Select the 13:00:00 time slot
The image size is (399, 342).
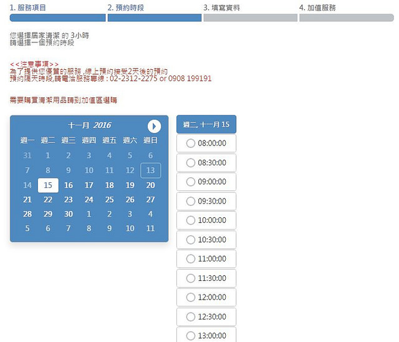coord(191,335)
